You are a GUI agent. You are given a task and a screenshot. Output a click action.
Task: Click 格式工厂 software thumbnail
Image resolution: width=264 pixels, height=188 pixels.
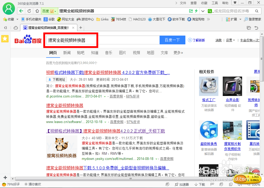209,86
